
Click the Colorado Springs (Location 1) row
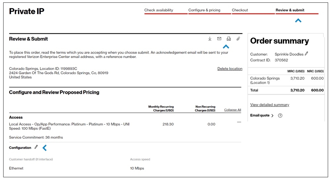tap(265, 80)
